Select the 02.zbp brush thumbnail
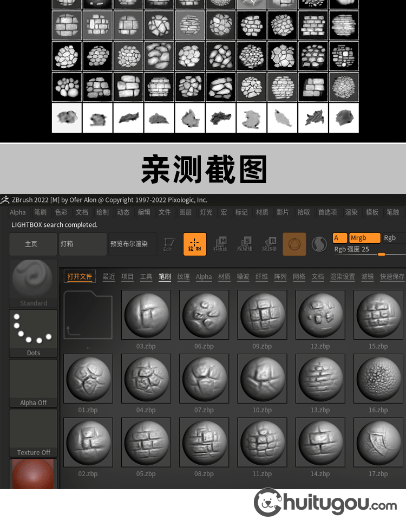Image resolution: width=406 pixels, height=520 pixels. click(88, 443)
